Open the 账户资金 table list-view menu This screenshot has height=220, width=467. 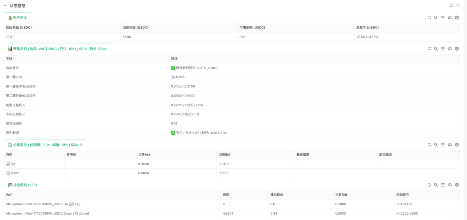click(x=443, y=18)
